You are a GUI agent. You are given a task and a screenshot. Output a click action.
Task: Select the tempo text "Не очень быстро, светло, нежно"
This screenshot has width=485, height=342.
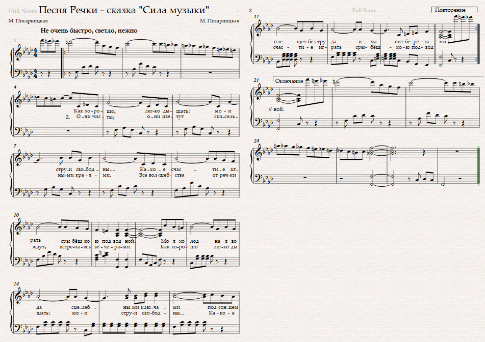[89, 31]
